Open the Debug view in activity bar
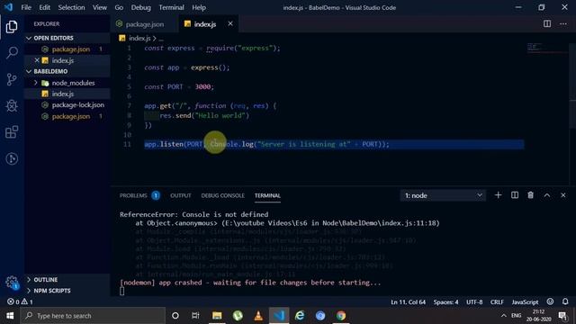The height and width of the screenshot is (324, 576). (12, 106)
